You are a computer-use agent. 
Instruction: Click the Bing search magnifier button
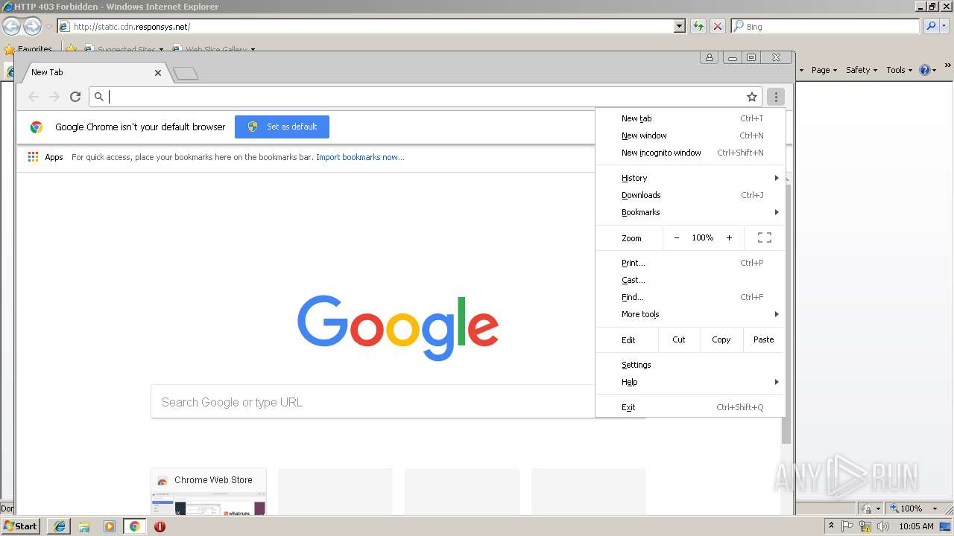tap(931, 26)
